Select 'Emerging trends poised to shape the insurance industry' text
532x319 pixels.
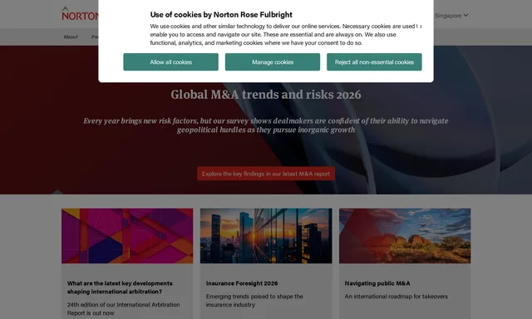click(x=254, y=301)
